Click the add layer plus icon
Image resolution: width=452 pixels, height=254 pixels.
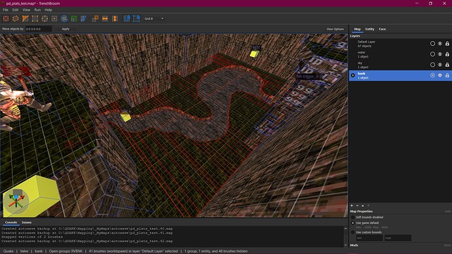pyautogui.click(x=352, y=206)
